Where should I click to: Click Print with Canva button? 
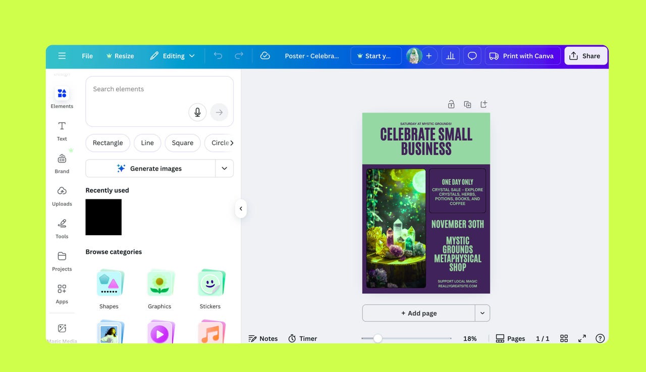[522, 56]
